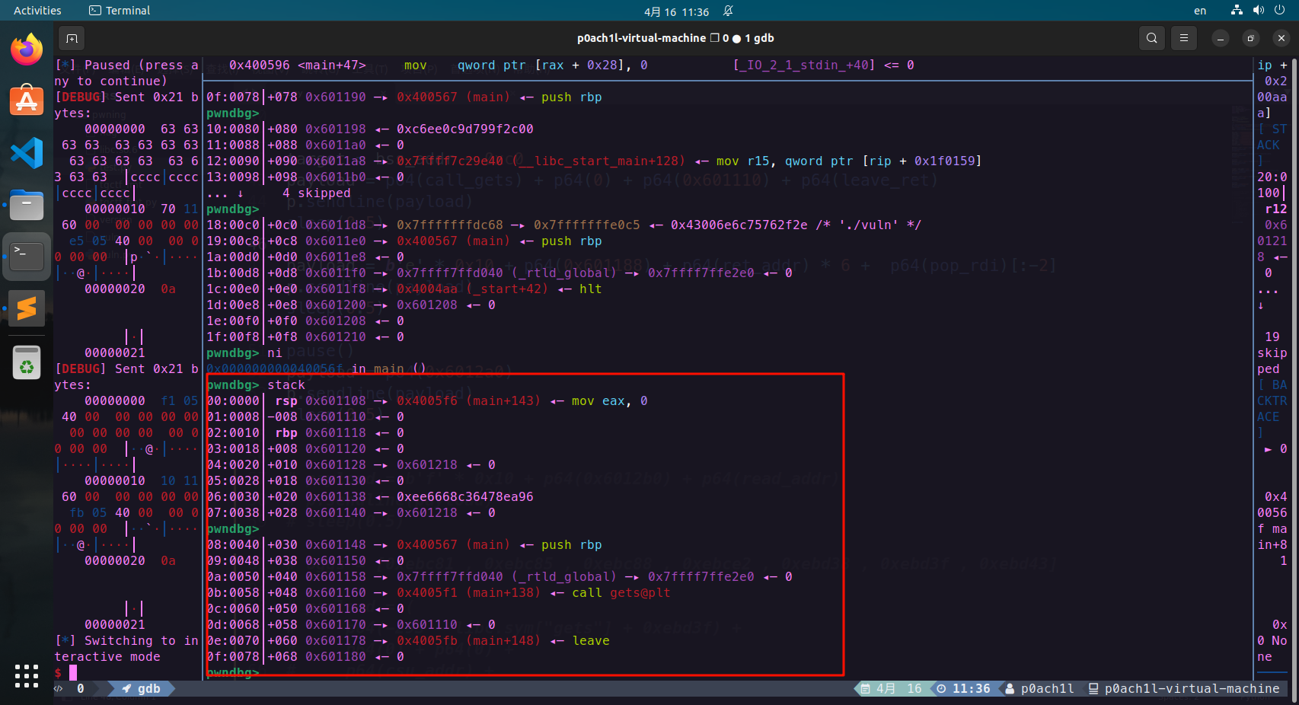Click the 'Paused (press any to continue)' message
The width and height of the screenshot is (1299, 705).
[x=126, y=73]
